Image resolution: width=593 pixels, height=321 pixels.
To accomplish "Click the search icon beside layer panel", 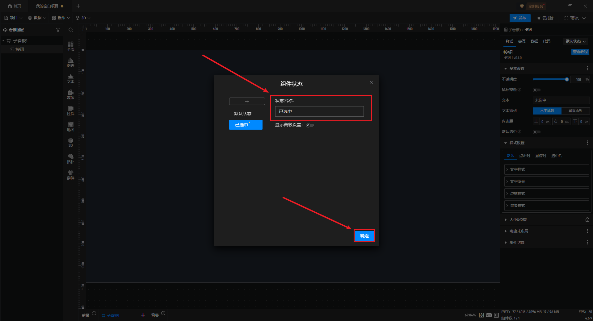I will pyautogui.click(x=71, y=30).
